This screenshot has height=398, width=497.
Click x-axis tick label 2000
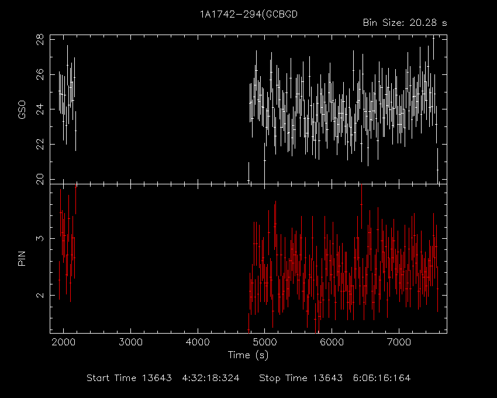[x=63, y=342]
